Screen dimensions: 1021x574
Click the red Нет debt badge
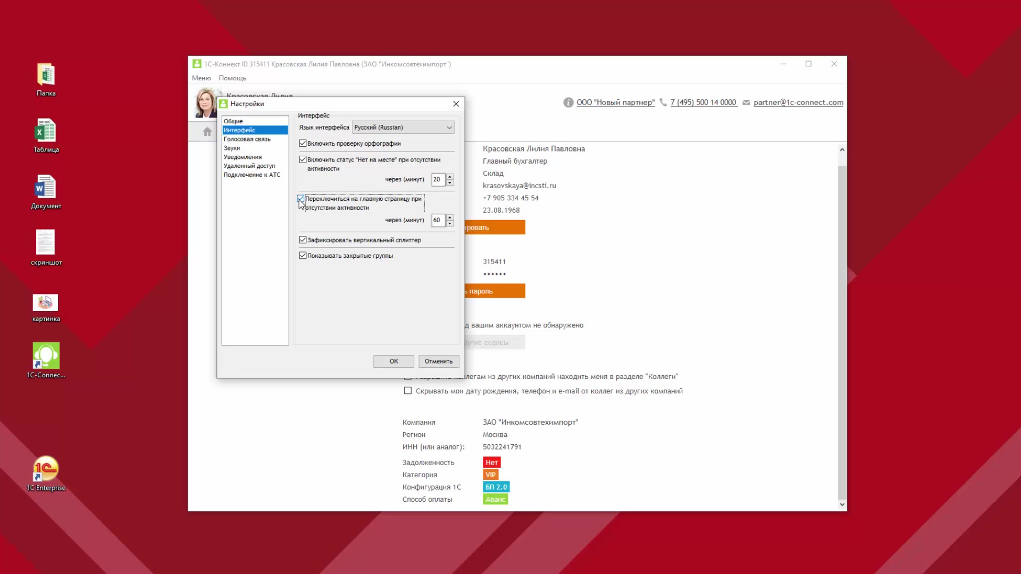coord(491,462)
